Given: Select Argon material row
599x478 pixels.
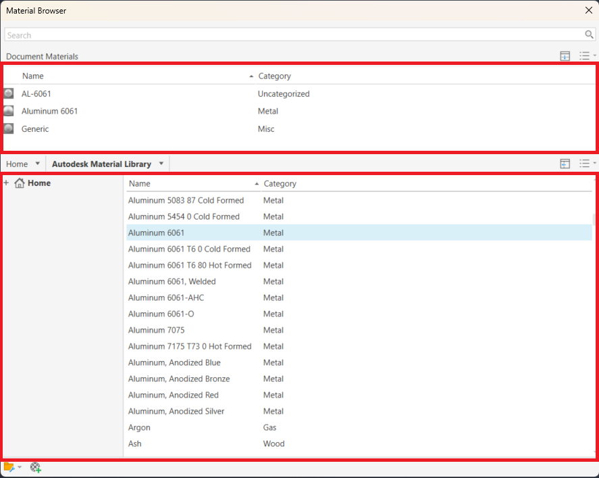Looking at the screenshot, I should [x=359, y=427].
